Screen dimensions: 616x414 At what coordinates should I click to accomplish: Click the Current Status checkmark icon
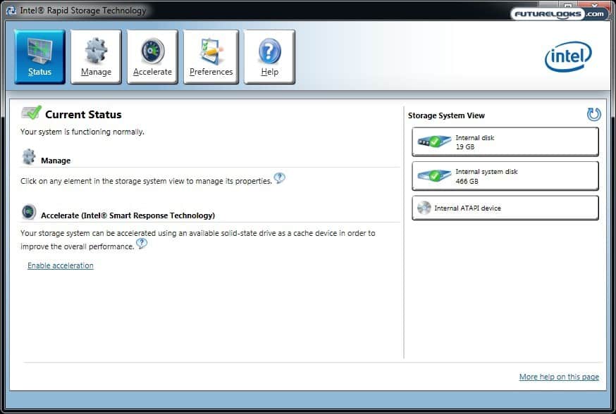[x=31, y=113]
